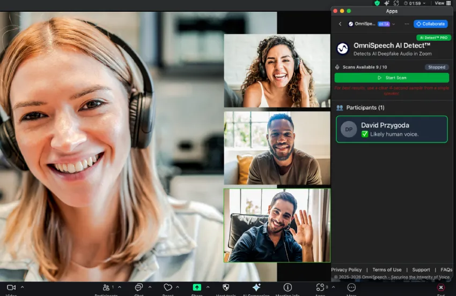The image size is (456, 296).
Task: Click the "Participants (1)" heading
Action: [365, 108]
